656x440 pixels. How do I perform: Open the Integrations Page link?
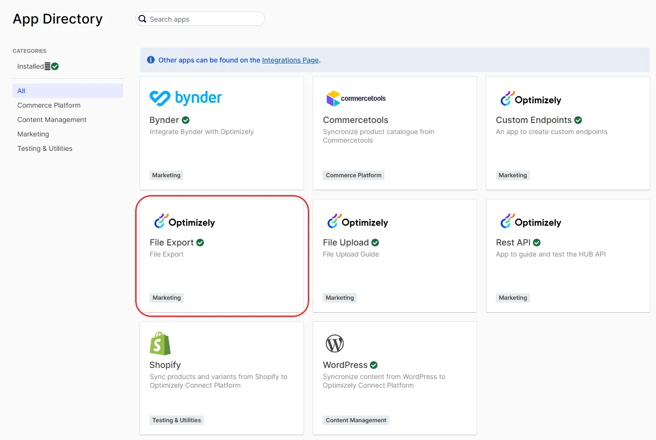(x=290, y=60)
